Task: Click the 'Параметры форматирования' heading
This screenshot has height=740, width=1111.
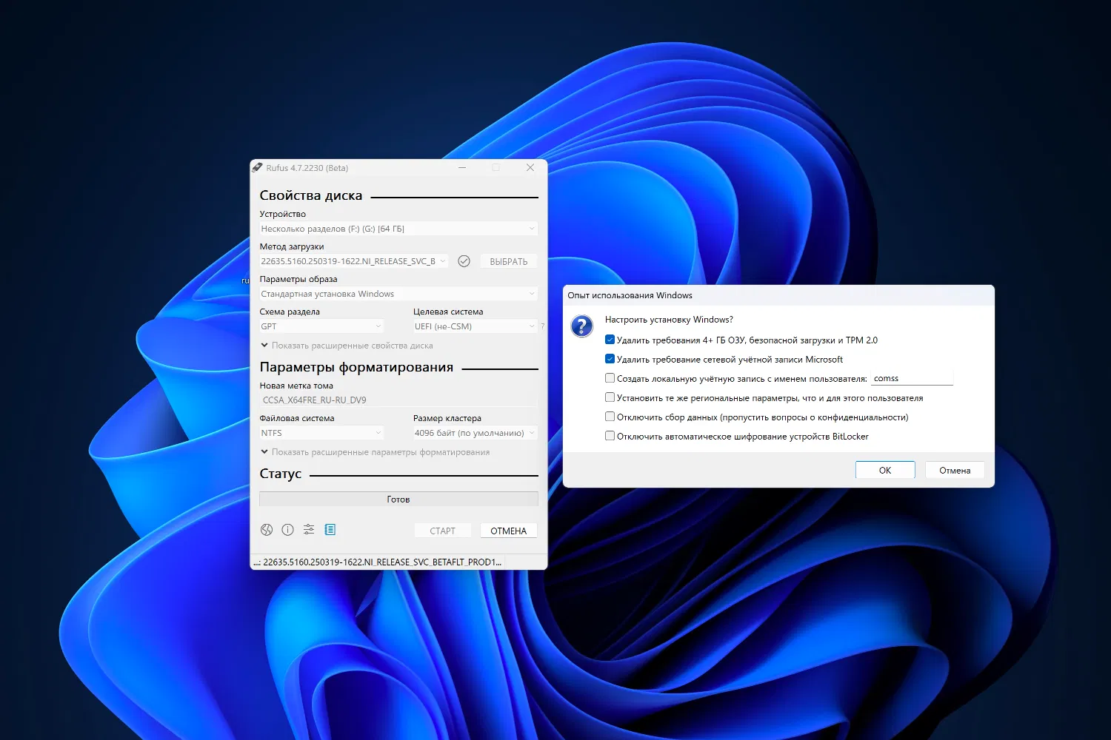Action: coord(356,367)
